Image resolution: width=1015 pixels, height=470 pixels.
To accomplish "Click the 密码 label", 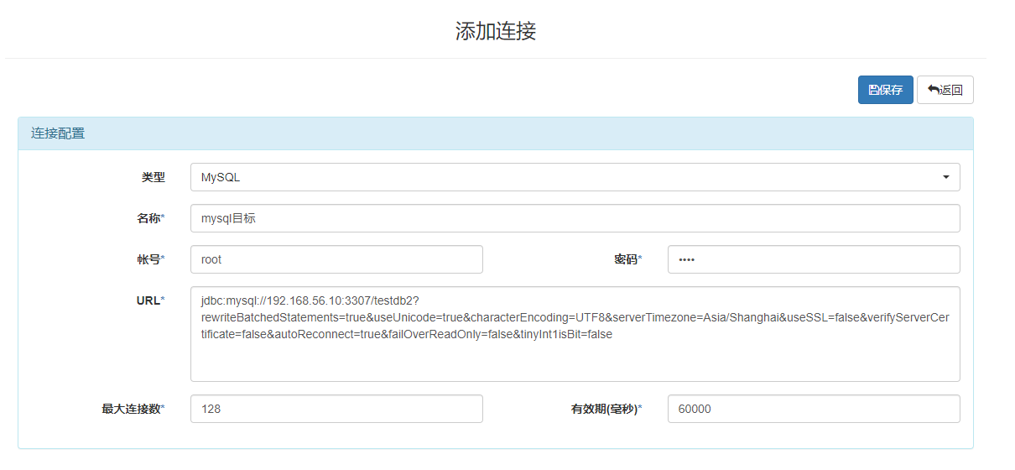I will pos(628,259).
